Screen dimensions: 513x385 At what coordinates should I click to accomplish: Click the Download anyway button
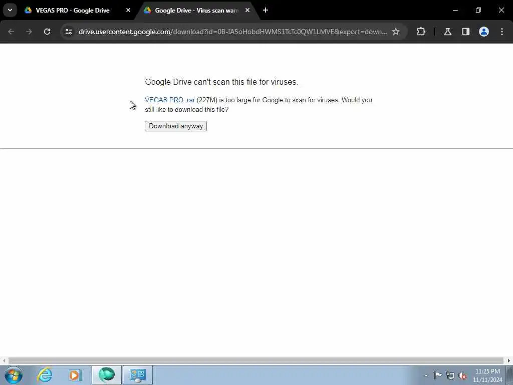[176, 126]
